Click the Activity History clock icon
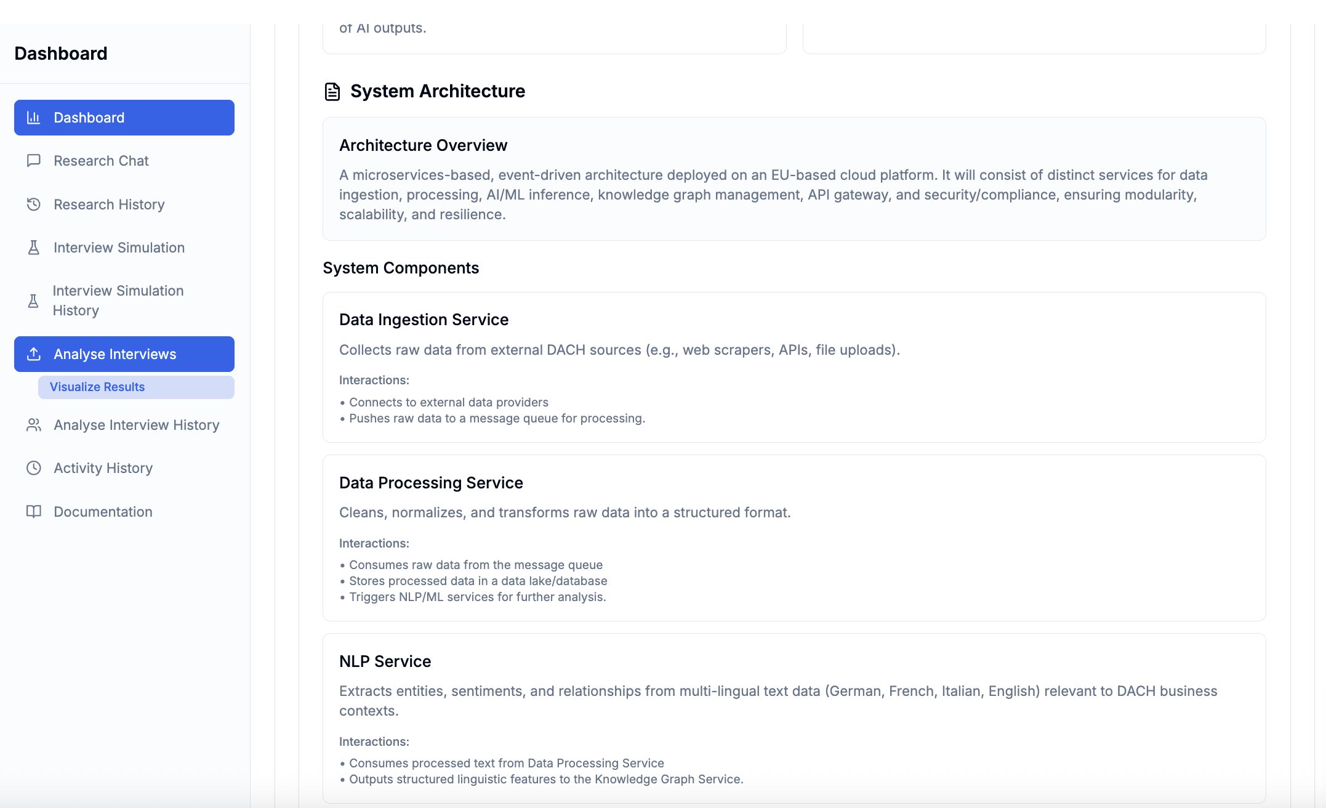The image size is (1326, 808). [x=33, y=468]
